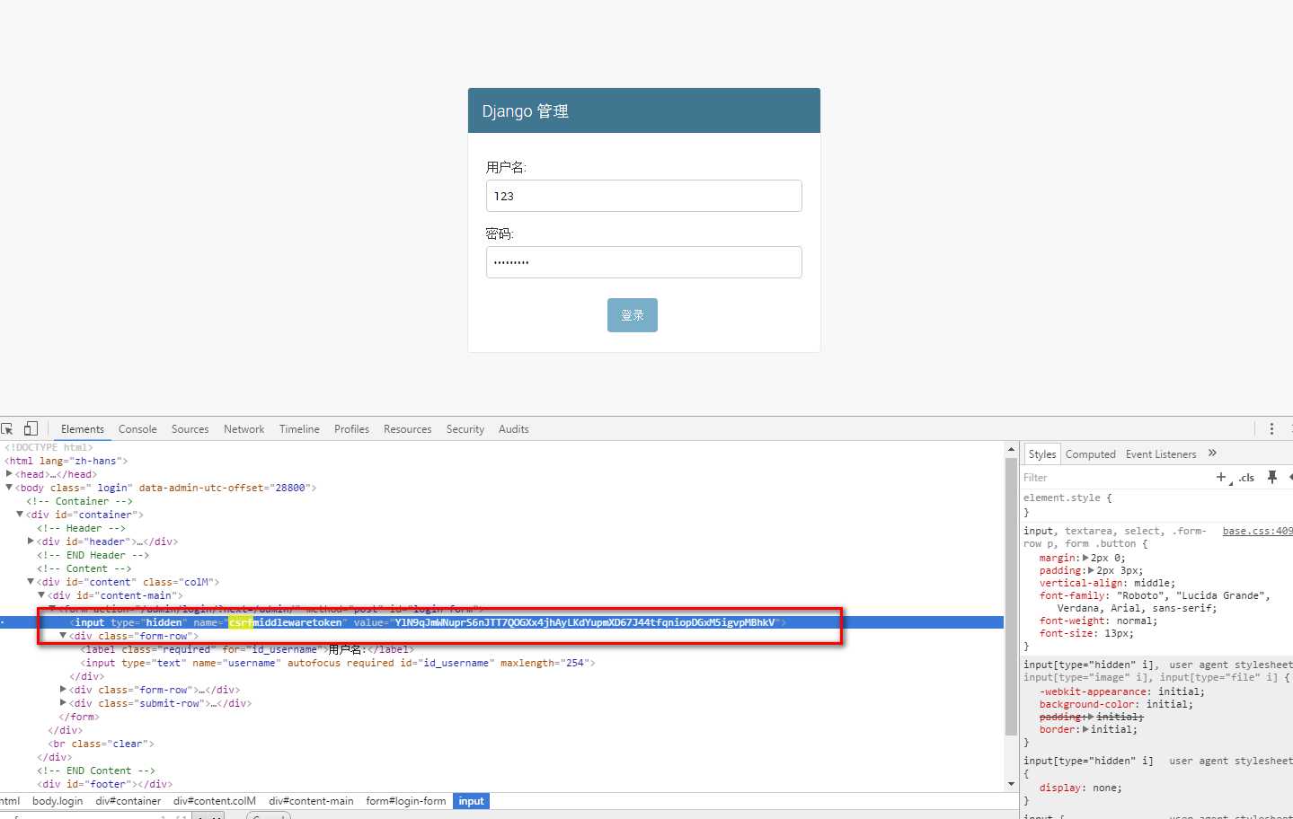Click the display none declaration
The image size is (1293, 819).
click(1081, 788)
